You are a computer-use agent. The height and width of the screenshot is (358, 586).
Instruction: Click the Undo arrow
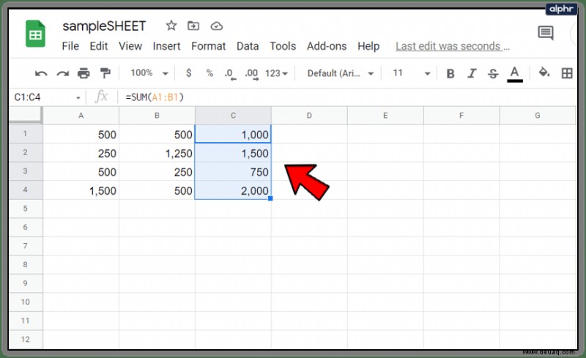coord(41,73)
